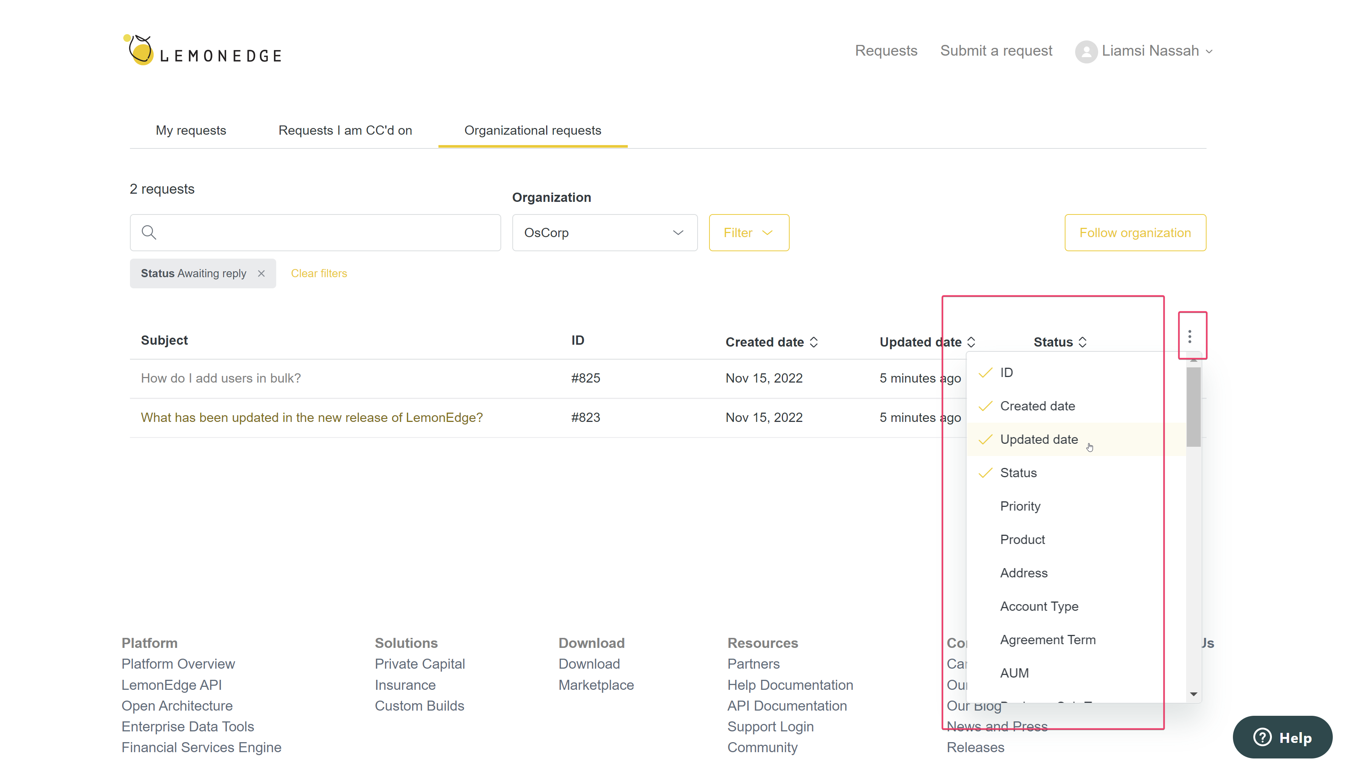The height and width of the screenshot is (767, 1348).
Task: Sort by Updated date arrows
Action: point(971,342)
